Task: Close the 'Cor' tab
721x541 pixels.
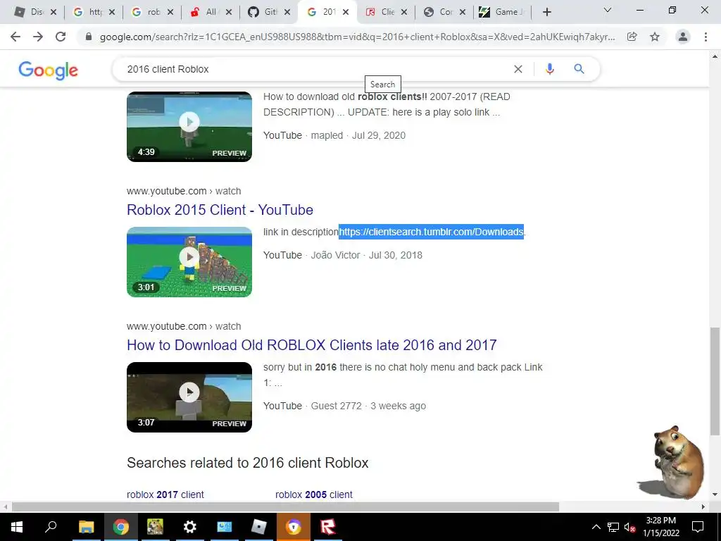Action: point(463,12)
